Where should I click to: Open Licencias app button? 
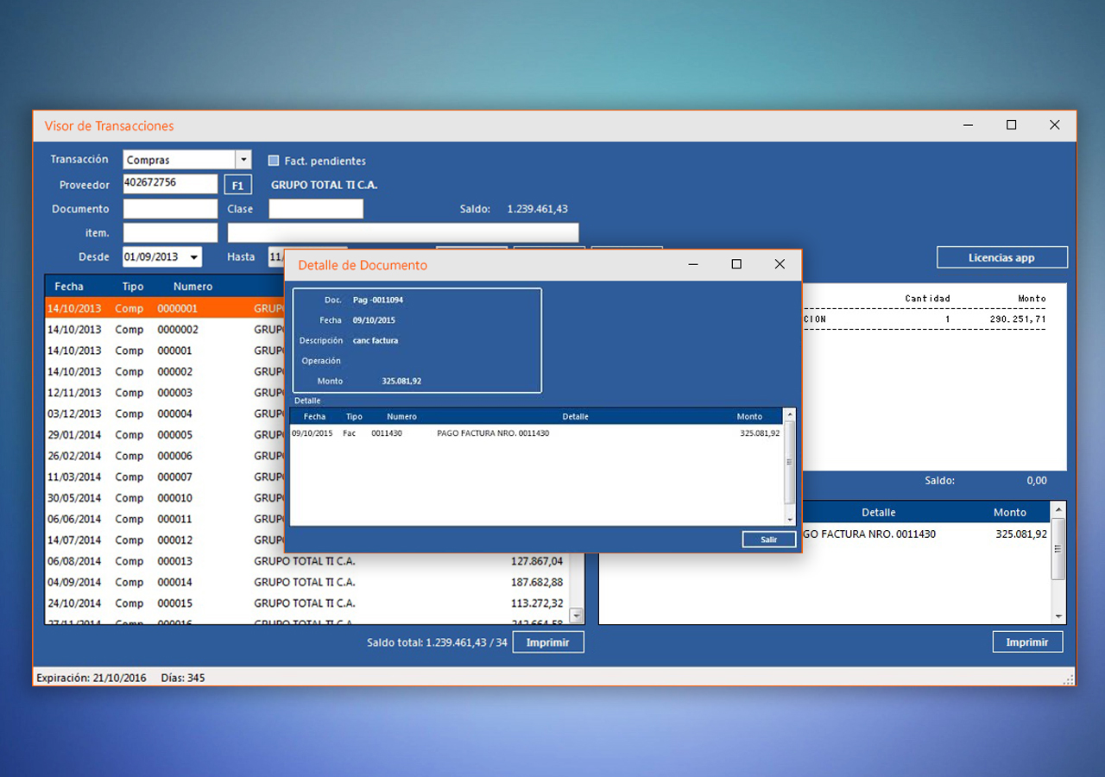point(1001,257)
